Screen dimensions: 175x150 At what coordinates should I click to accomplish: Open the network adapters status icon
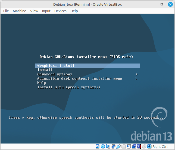pyautogui.click(x=113, y=146)
